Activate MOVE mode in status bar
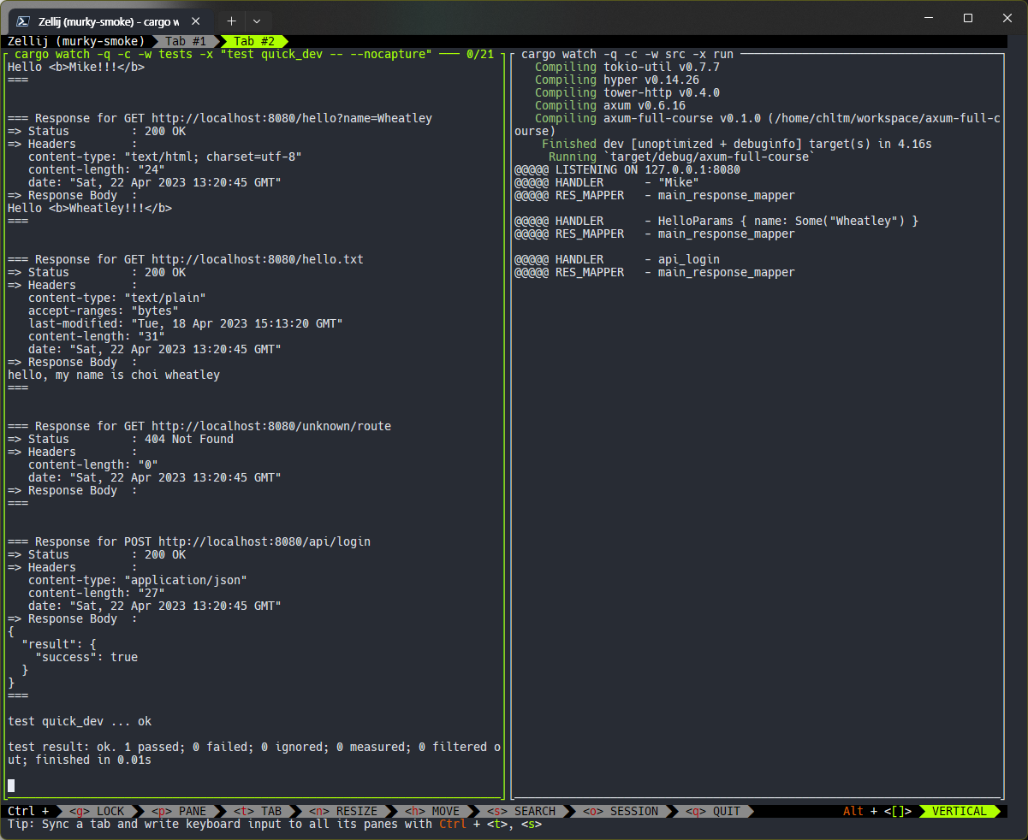This screenshot has width=1028, height=840. point(431,811)
